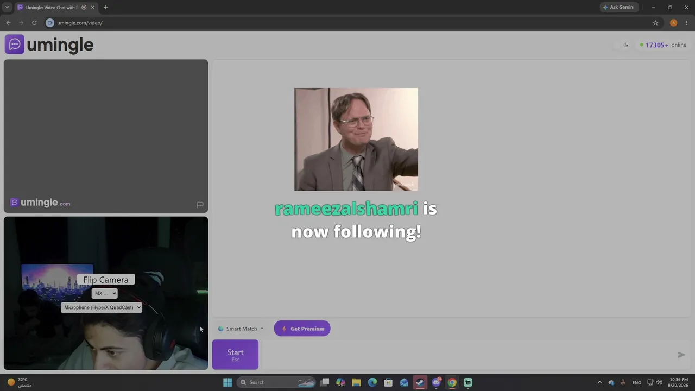Open the green chat app in the taskbar
The image size is (695, 391).
point(468,382)
